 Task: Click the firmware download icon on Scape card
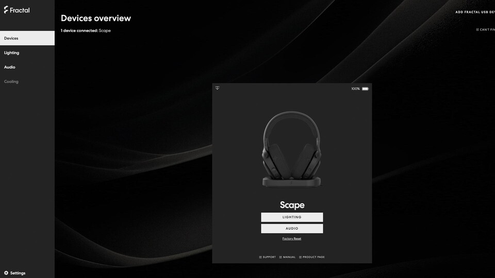(x=217, y=88)
